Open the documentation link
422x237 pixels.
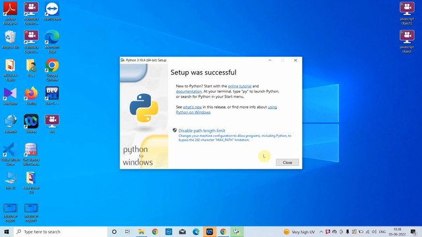[x=189, y=92]
